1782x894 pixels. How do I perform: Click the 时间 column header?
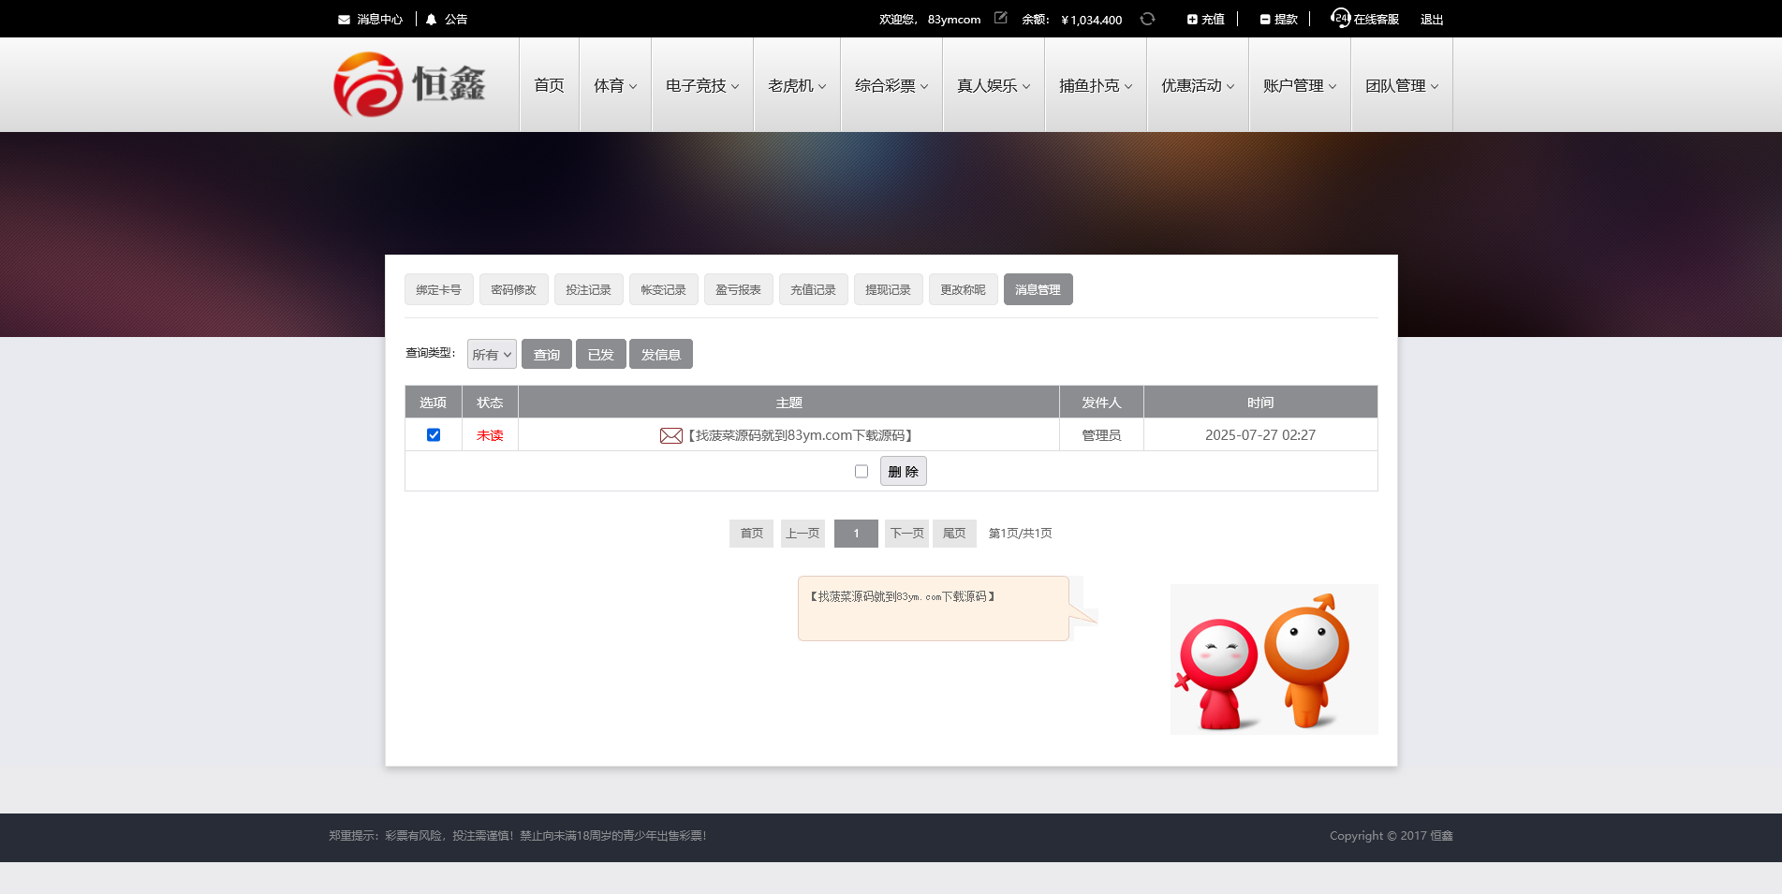1260,403
